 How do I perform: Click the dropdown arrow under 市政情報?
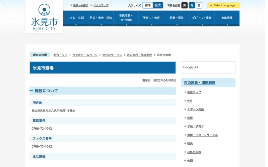pyautogui.click(x=227, y=25)
